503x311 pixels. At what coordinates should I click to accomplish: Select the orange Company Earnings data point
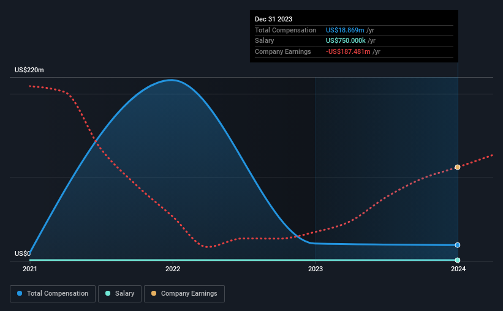pyautogui.click(x=458, y=167)
